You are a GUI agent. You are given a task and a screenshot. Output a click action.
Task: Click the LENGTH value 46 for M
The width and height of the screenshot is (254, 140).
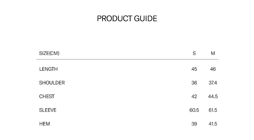pos(213,69)
